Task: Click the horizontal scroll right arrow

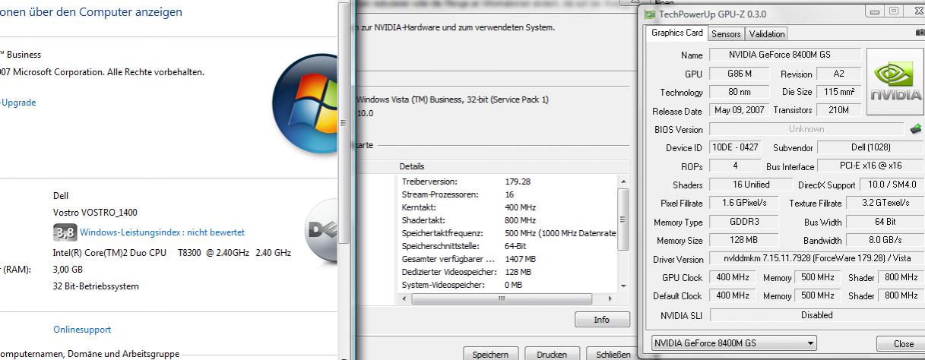Action: click(x=610, y=298)
